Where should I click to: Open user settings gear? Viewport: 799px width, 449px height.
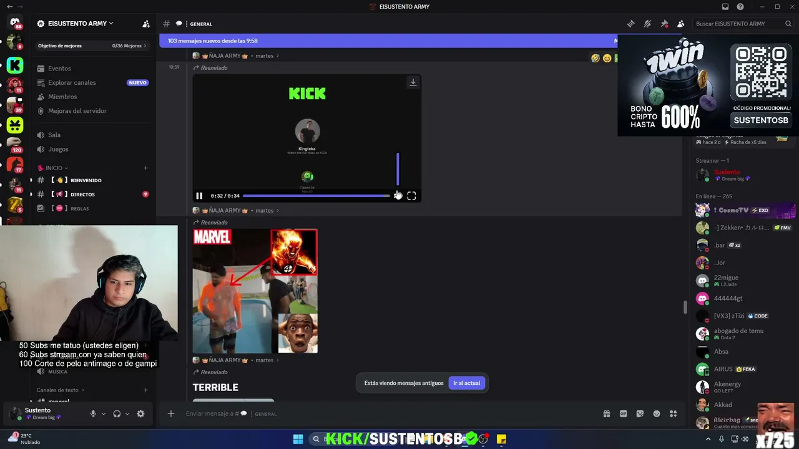click(x=140, y=413)
